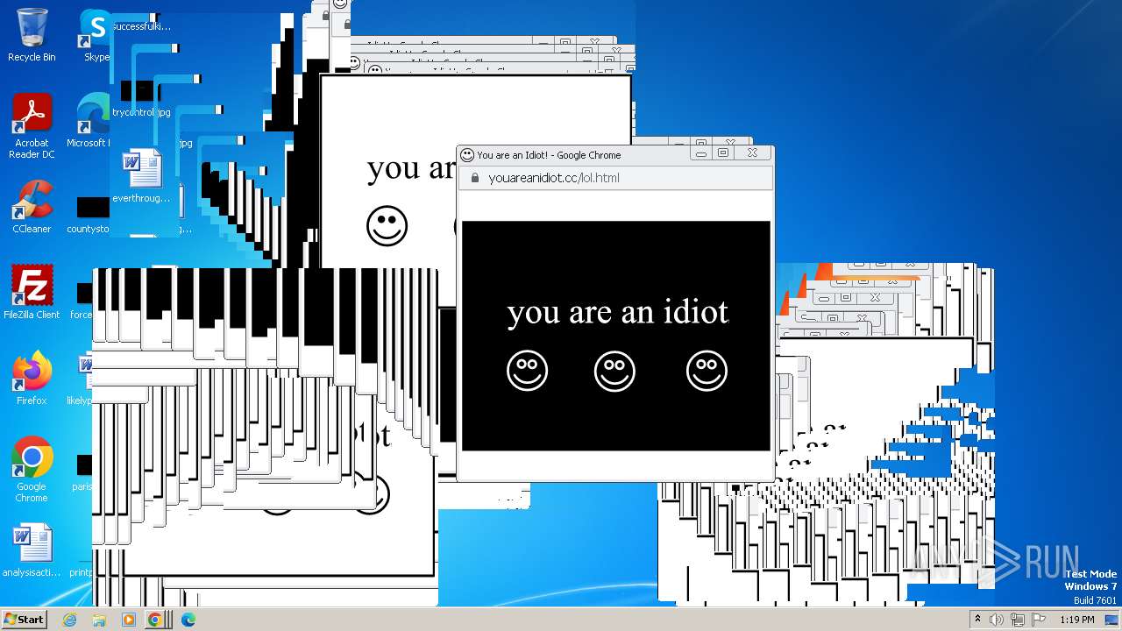Image resolution: width=1122 pixels, height=631 pixels.
Task: Open the Recycle Bin desktop icon
Action: click(x=32, y=36)
